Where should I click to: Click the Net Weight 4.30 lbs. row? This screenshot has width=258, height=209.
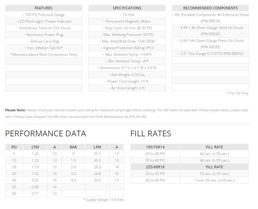tap(127, 74)
